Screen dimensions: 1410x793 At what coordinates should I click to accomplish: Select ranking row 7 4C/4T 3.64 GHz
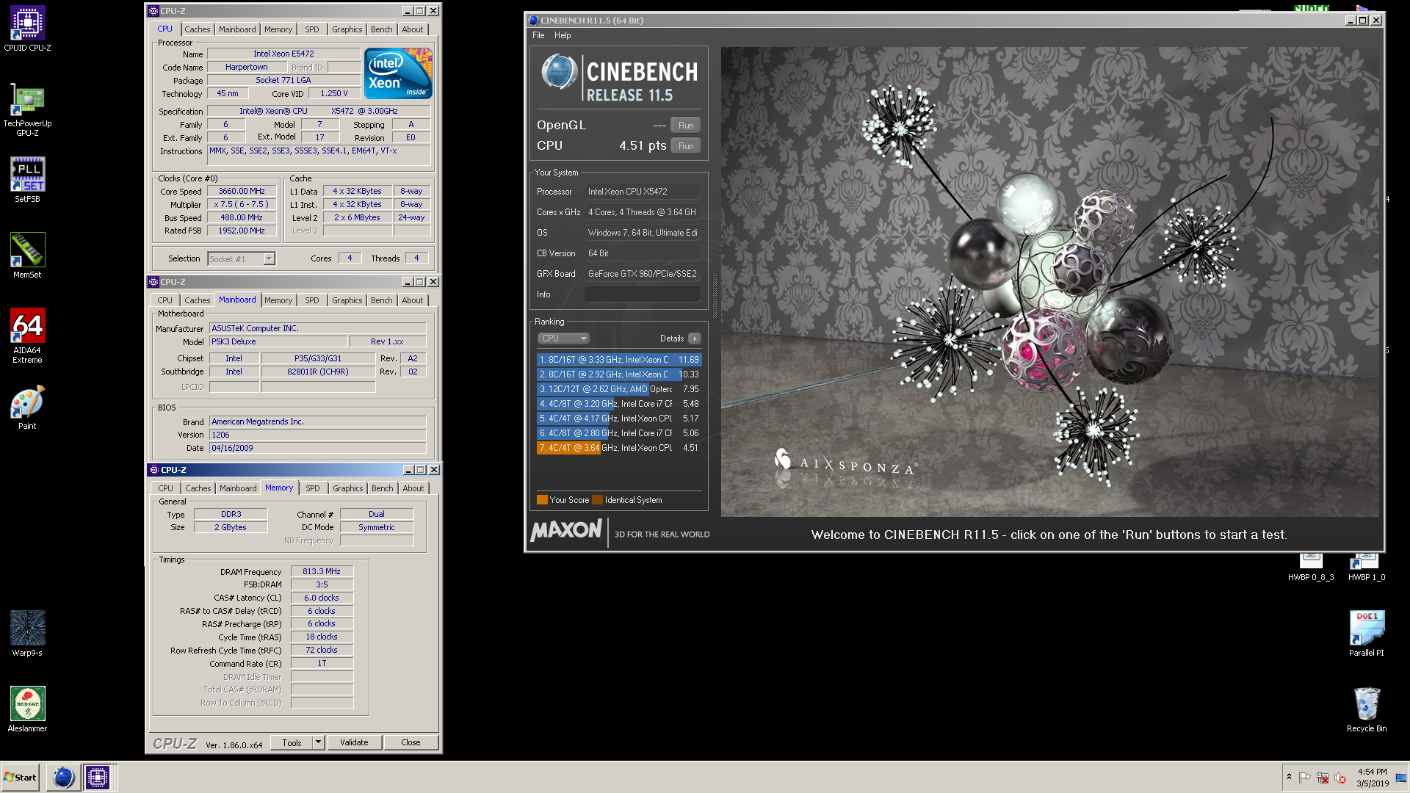tap(619, 448)
